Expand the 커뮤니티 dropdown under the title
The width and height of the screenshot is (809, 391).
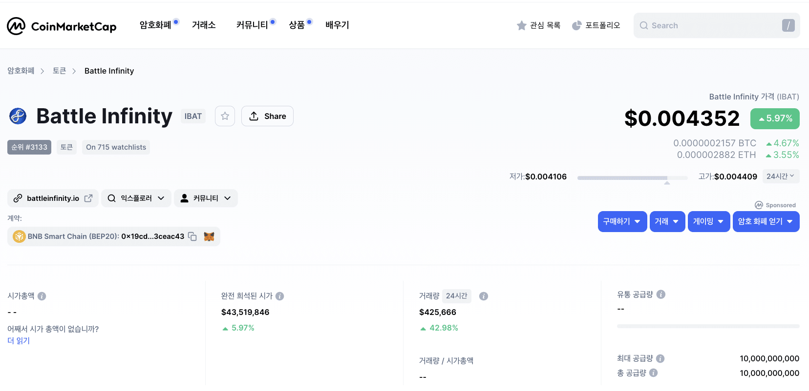point(206,198)
